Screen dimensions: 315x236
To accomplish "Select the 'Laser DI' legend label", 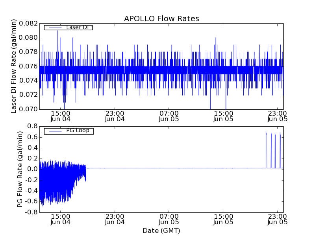I will [78, 27].
